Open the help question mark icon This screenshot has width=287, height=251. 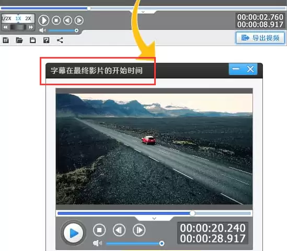[x=47, y=40]
